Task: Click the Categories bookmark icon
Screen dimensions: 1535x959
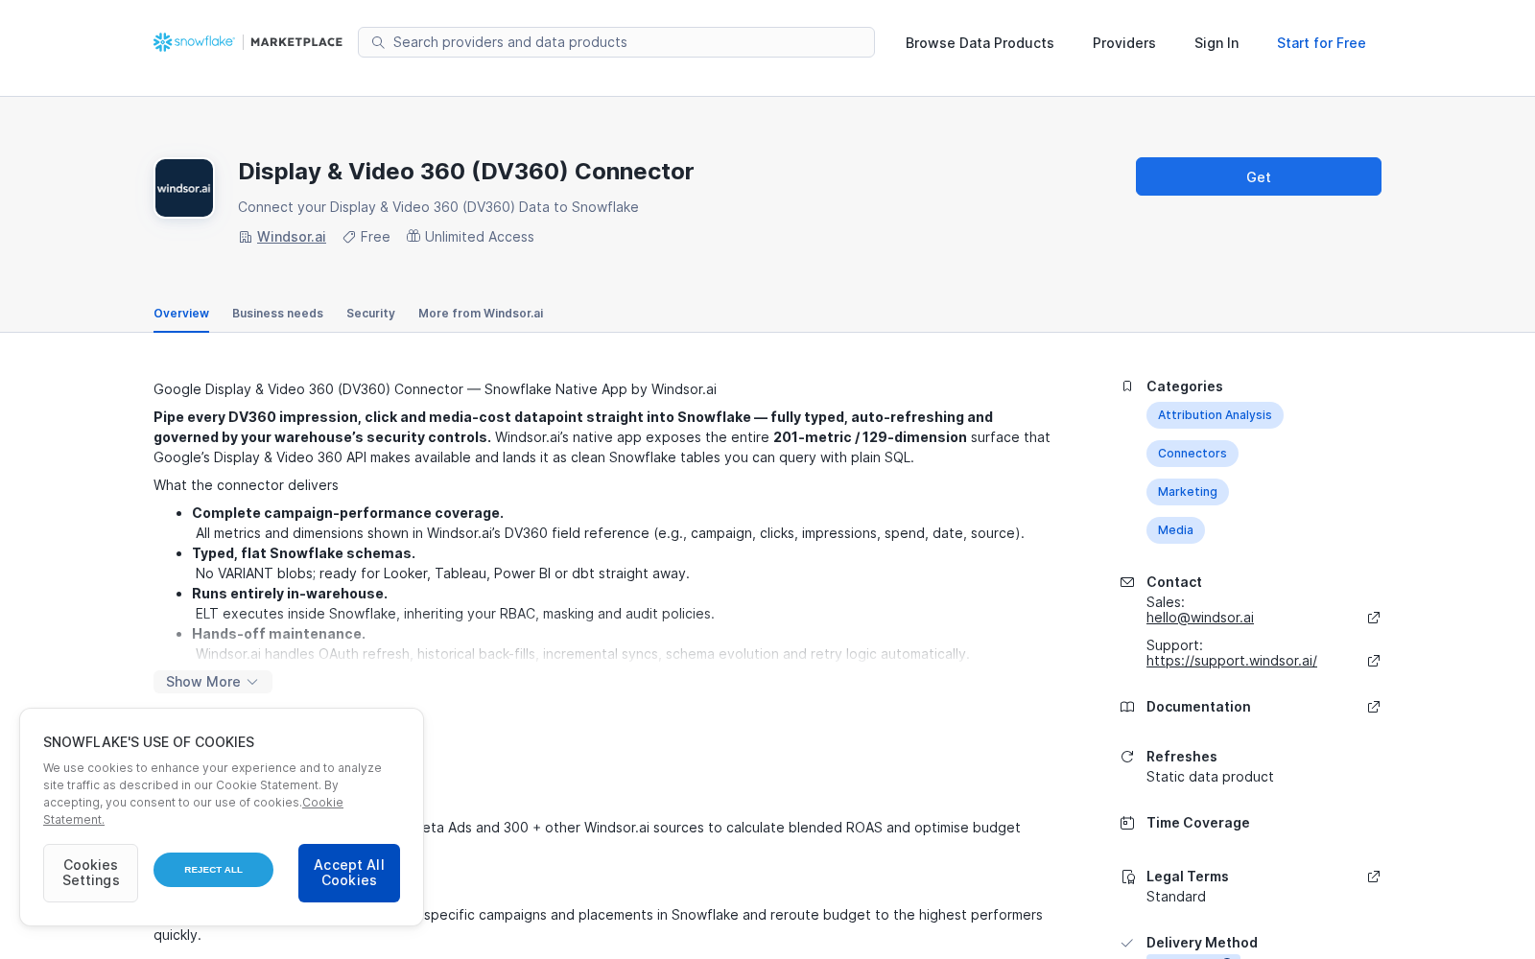Action: pyautogui.click(x=1127, y=386)
